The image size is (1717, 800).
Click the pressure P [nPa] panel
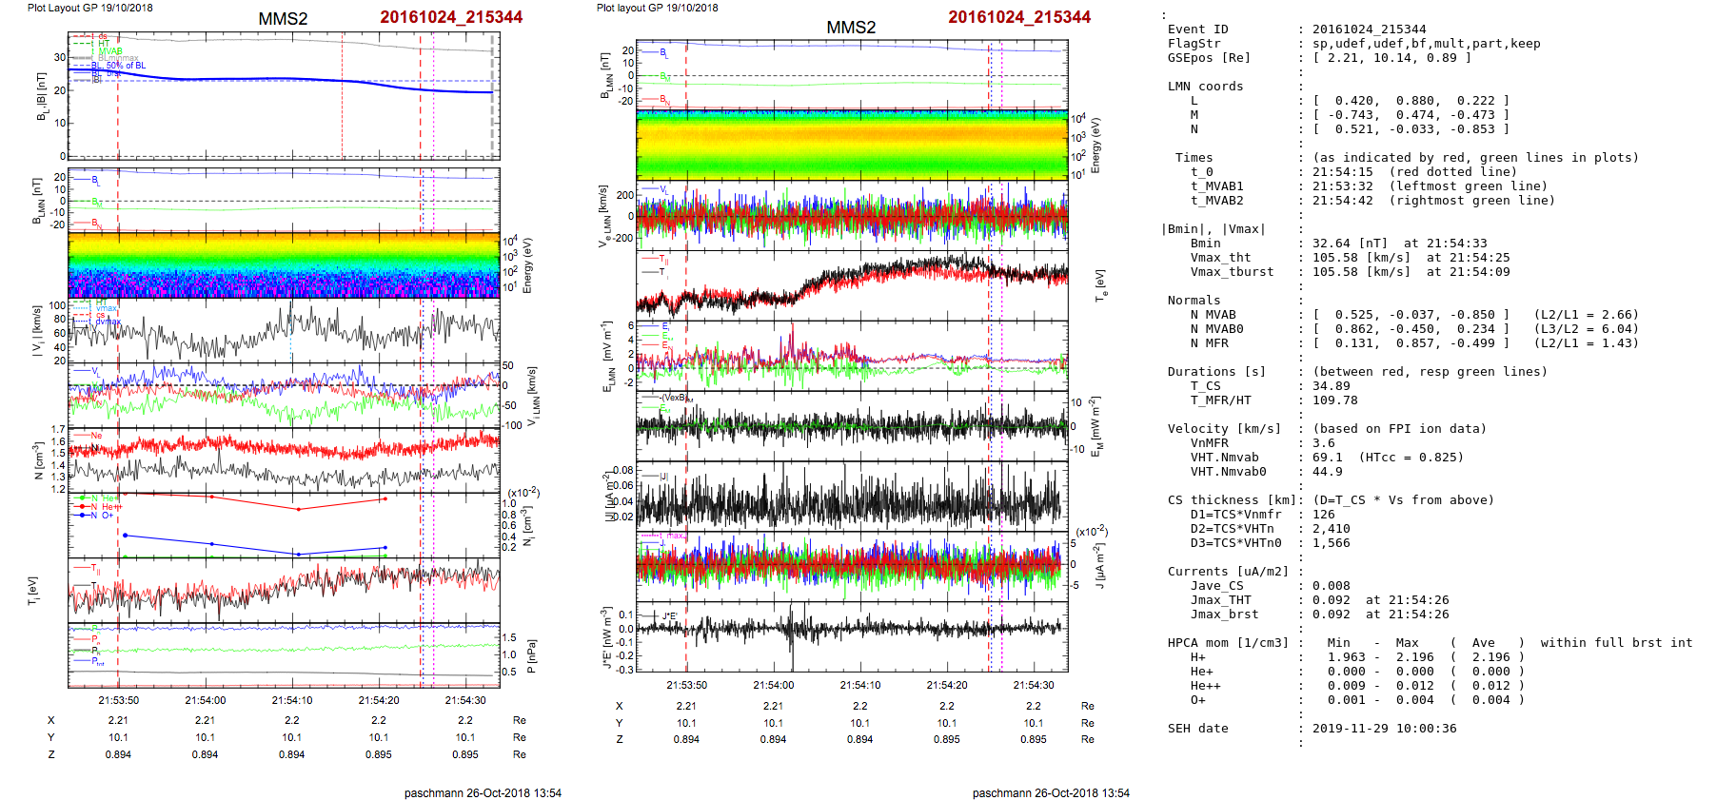click(x=284, y=654)
